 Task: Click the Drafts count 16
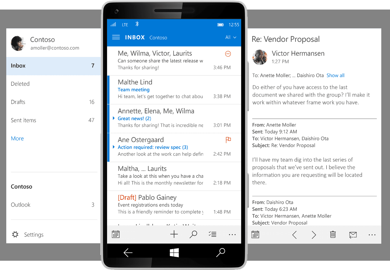[92, 102]
